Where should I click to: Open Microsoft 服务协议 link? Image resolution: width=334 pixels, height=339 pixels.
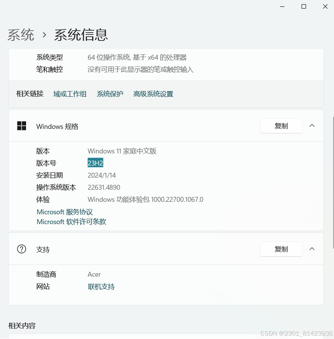[x=65, y=212]
